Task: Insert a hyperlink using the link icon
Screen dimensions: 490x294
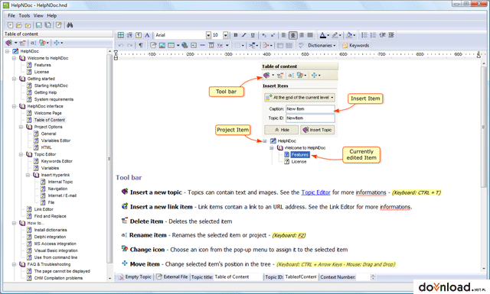Action: click(x=153, y=46)
